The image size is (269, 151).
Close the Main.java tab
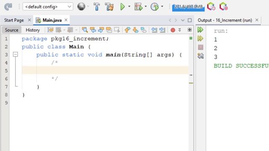pos(66,20)
